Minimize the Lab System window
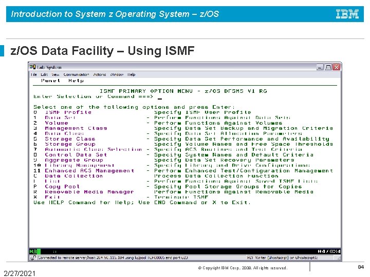The width and height of the screenshot is (370, 277). [x=320, y=67]
